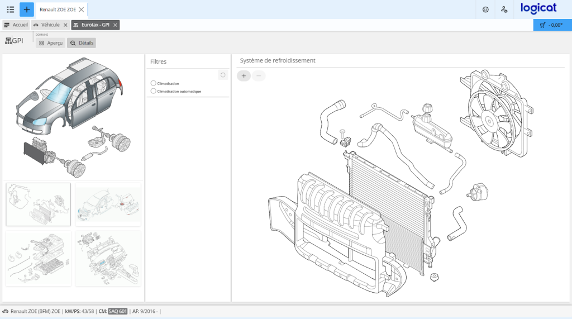
Task: Click the Filtres panel heading
Action: click(x=158, y=61)
